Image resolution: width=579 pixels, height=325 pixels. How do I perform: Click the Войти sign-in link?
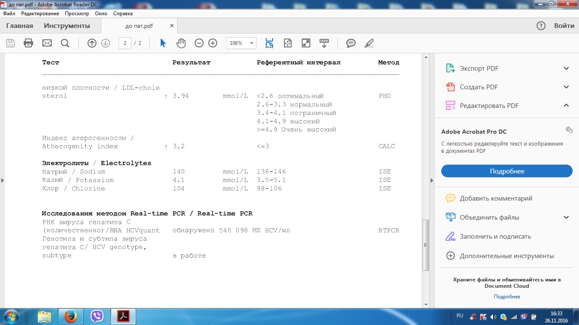point(564,26)
